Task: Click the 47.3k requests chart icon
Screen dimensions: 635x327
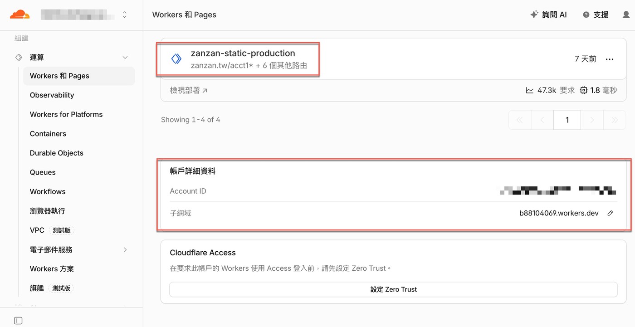Action: coord(529,91)
